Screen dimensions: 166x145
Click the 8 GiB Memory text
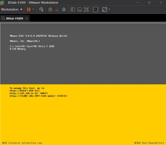coord(18,49)
